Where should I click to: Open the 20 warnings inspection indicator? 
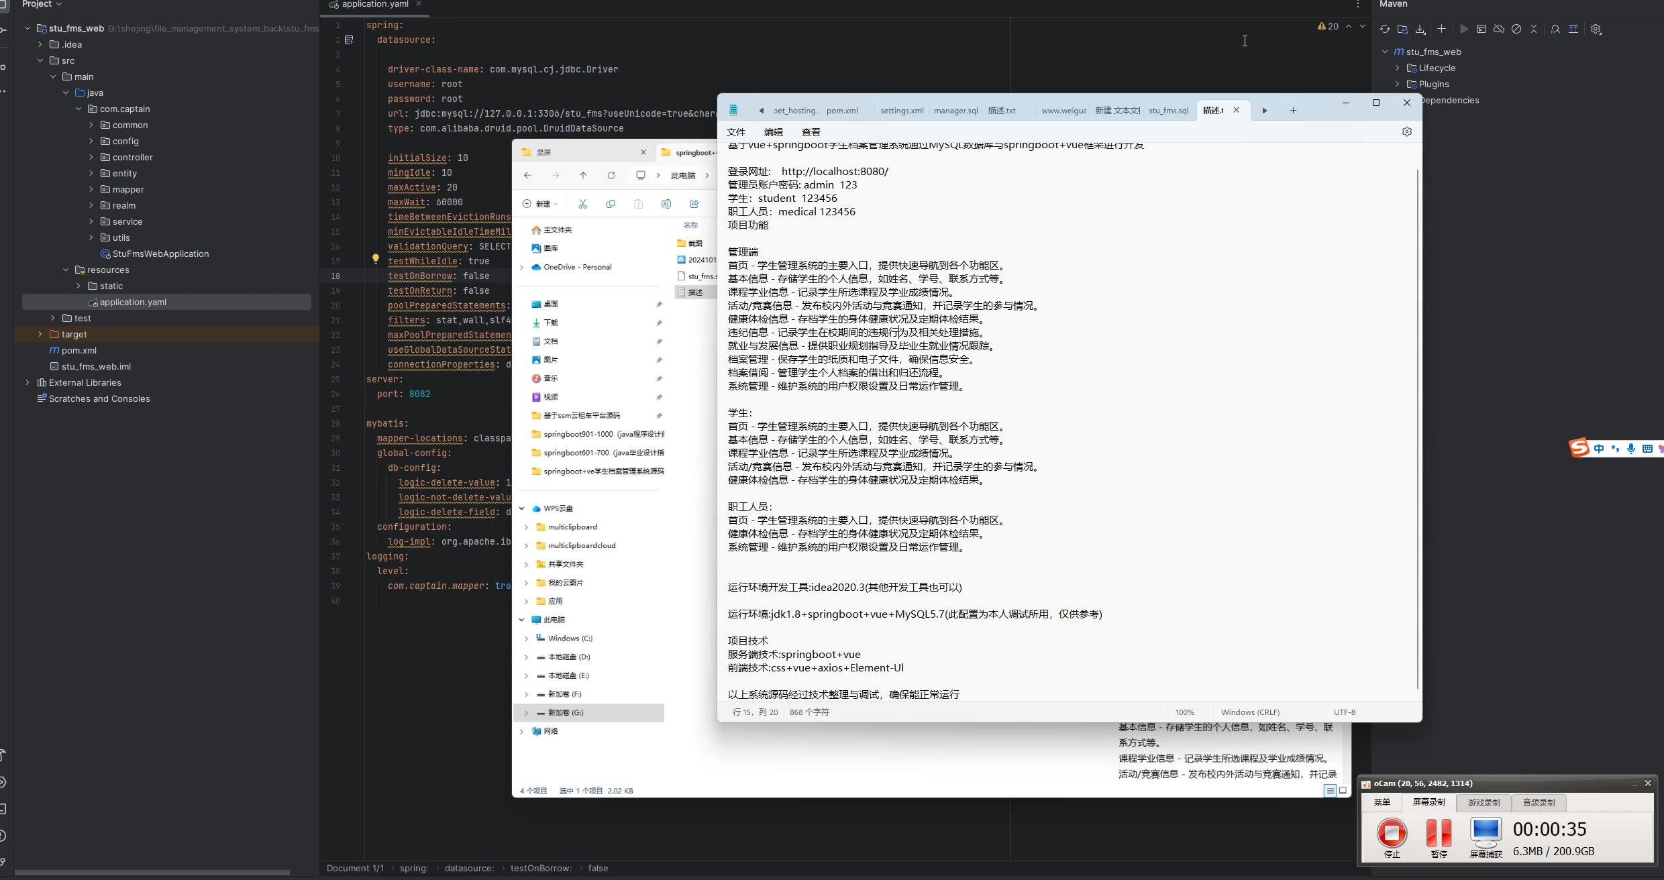(x=1328, y=26)
